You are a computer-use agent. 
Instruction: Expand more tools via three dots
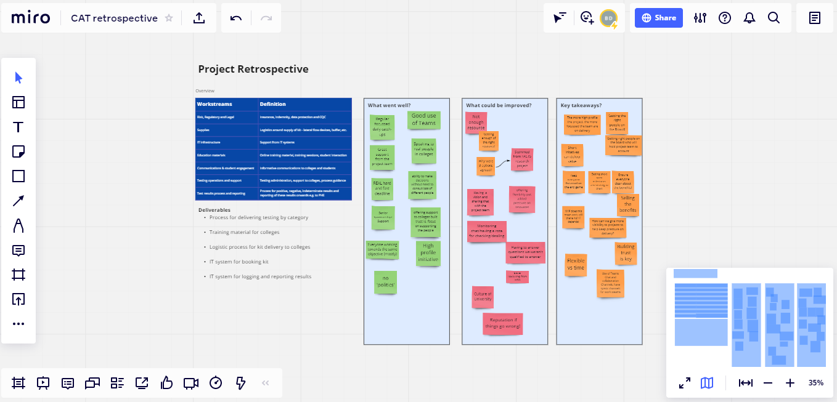[x=18, y=324]
